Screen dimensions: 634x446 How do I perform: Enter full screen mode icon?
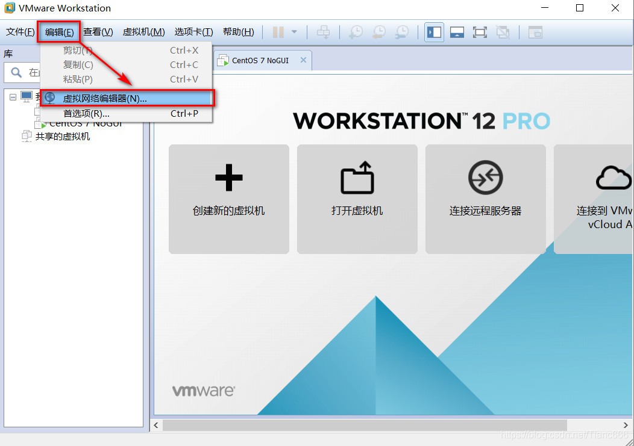pos(480,32)
